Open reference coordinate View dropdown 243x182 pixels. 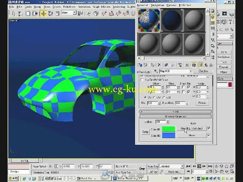point(75,13)
